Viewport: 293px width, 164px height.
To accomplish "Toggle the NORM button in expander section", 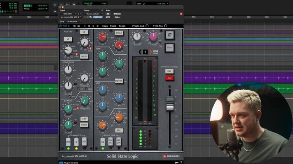I will (84, 125).
